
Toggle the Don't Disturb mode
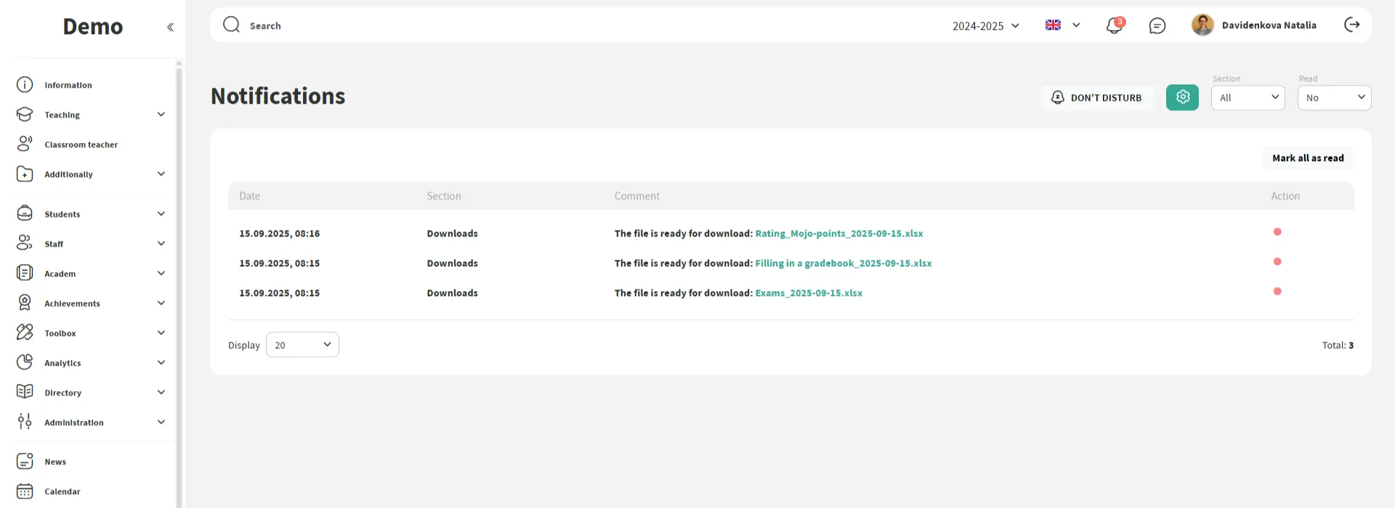tap(1096, 98)
